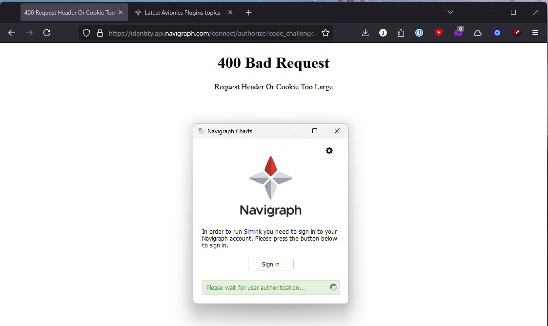Click the spinner icon in authentication status bar
The image size is (548, 326).
point(333,287)
